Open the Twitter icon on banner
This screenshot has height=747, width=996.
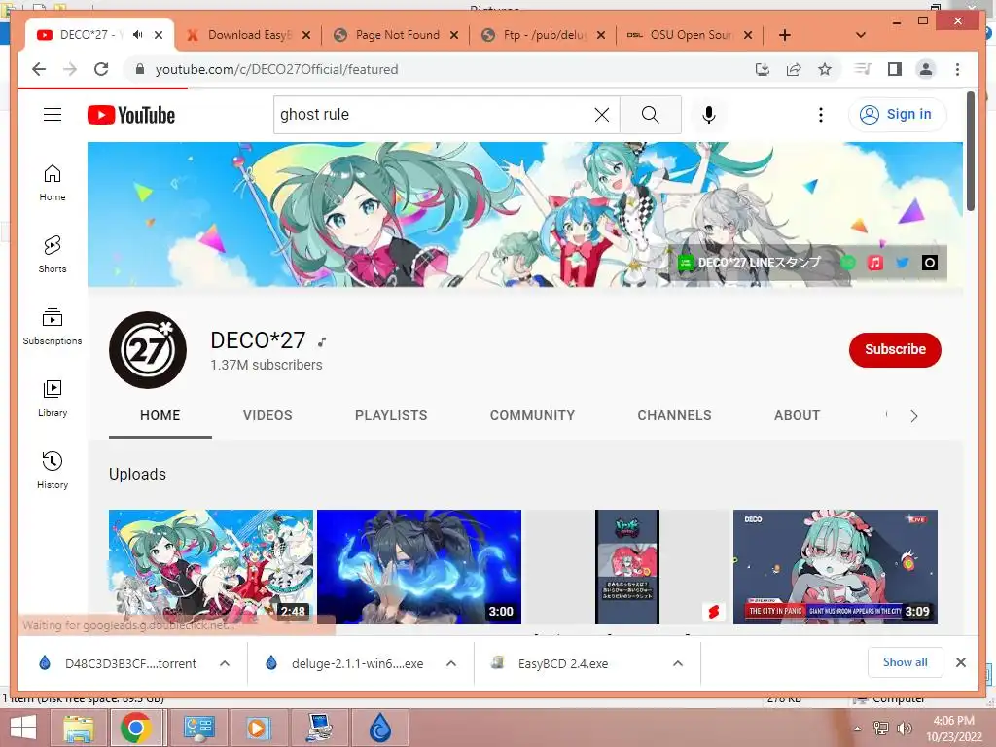(902, 263)
